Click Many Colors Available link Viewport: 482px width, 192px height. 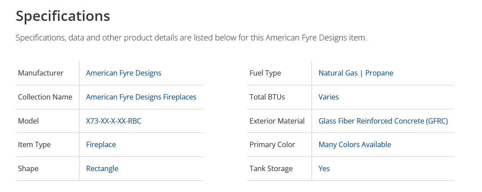355,144
